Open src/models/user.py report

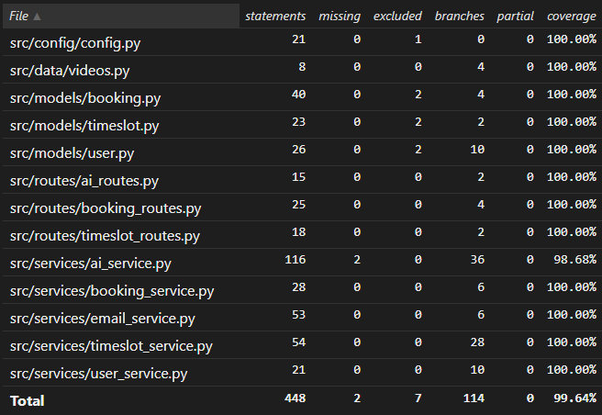click(x=71, y=153)
